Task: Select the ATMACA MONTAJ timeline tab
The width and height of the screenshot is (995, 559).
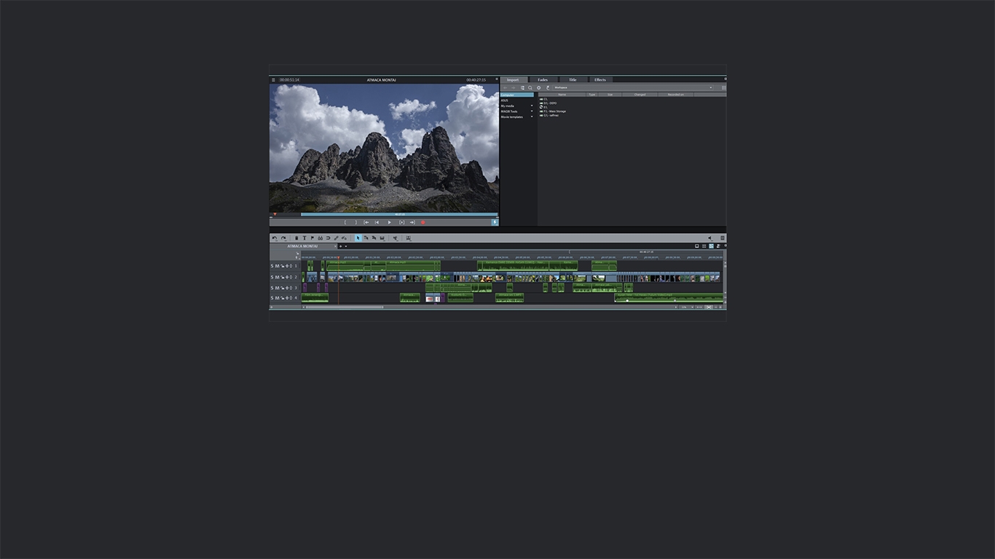Action: pyautogui.click(x=303, y=246)
